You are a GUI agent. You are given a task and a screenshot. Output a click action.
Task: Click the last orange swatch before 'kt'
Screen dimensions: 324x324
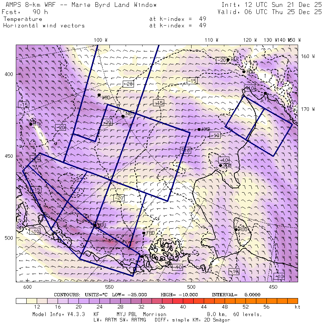[x=293, y=301]
